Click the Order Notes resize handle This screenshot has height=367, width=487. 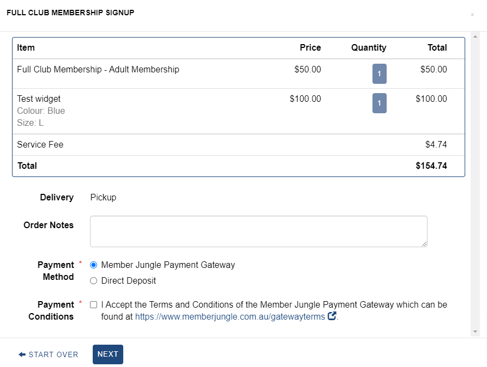point(424,244)
